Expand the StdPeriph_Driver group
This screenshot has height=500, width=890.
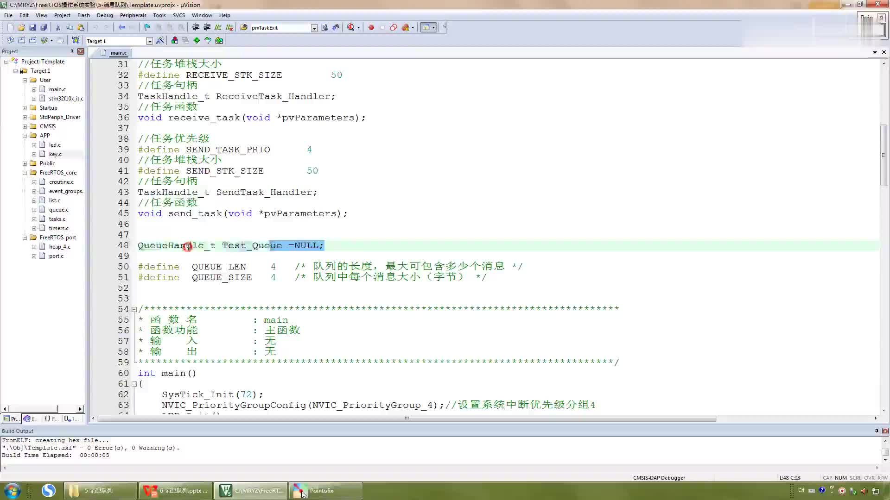tap(25, 117)
